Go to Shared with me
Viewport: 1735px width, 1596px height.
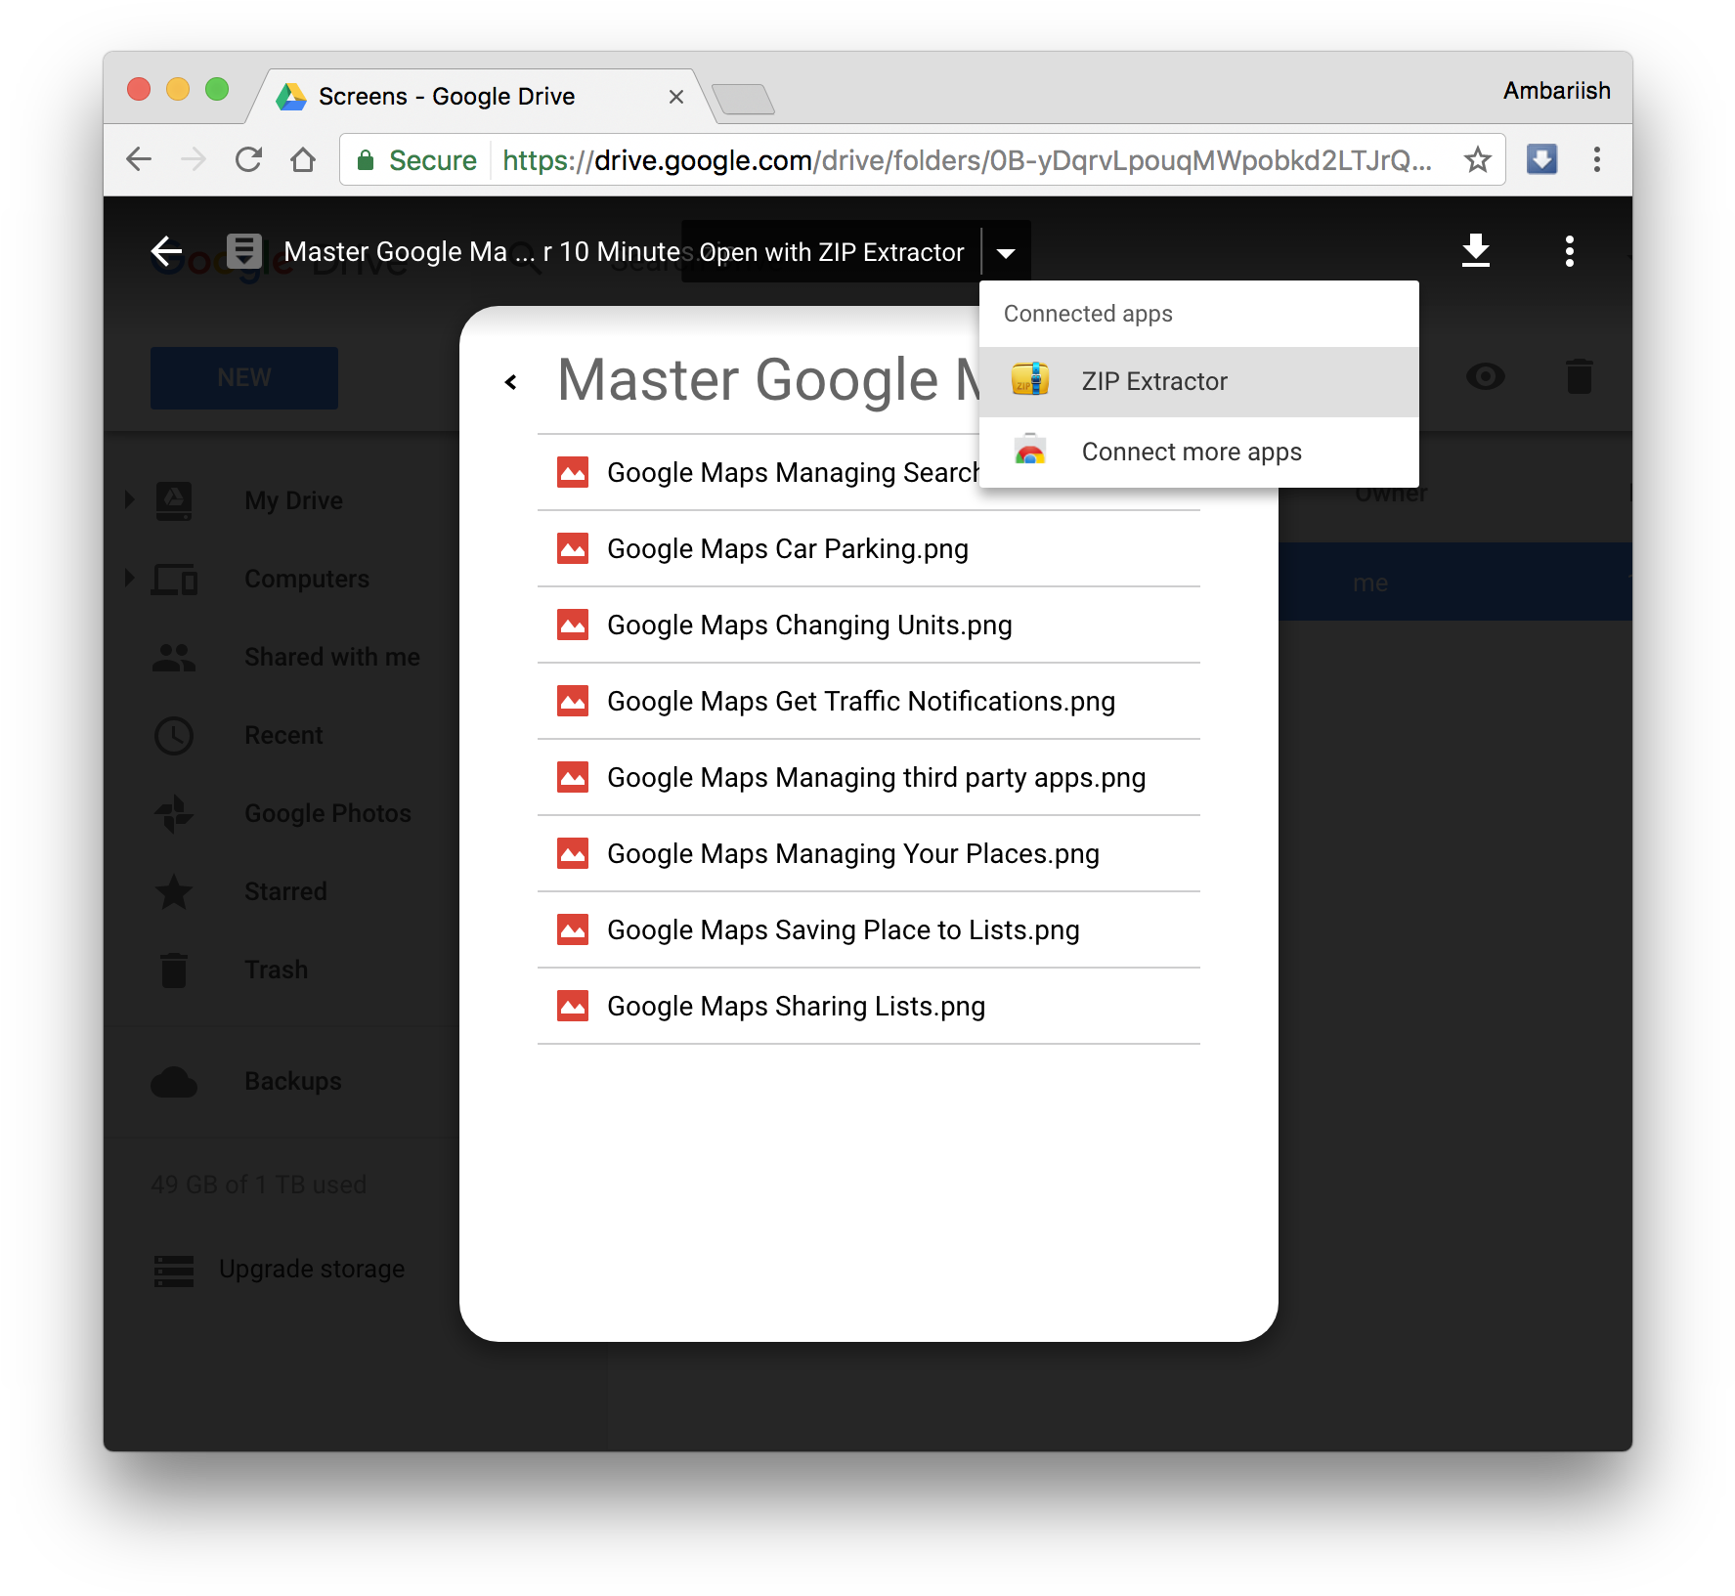332,657
